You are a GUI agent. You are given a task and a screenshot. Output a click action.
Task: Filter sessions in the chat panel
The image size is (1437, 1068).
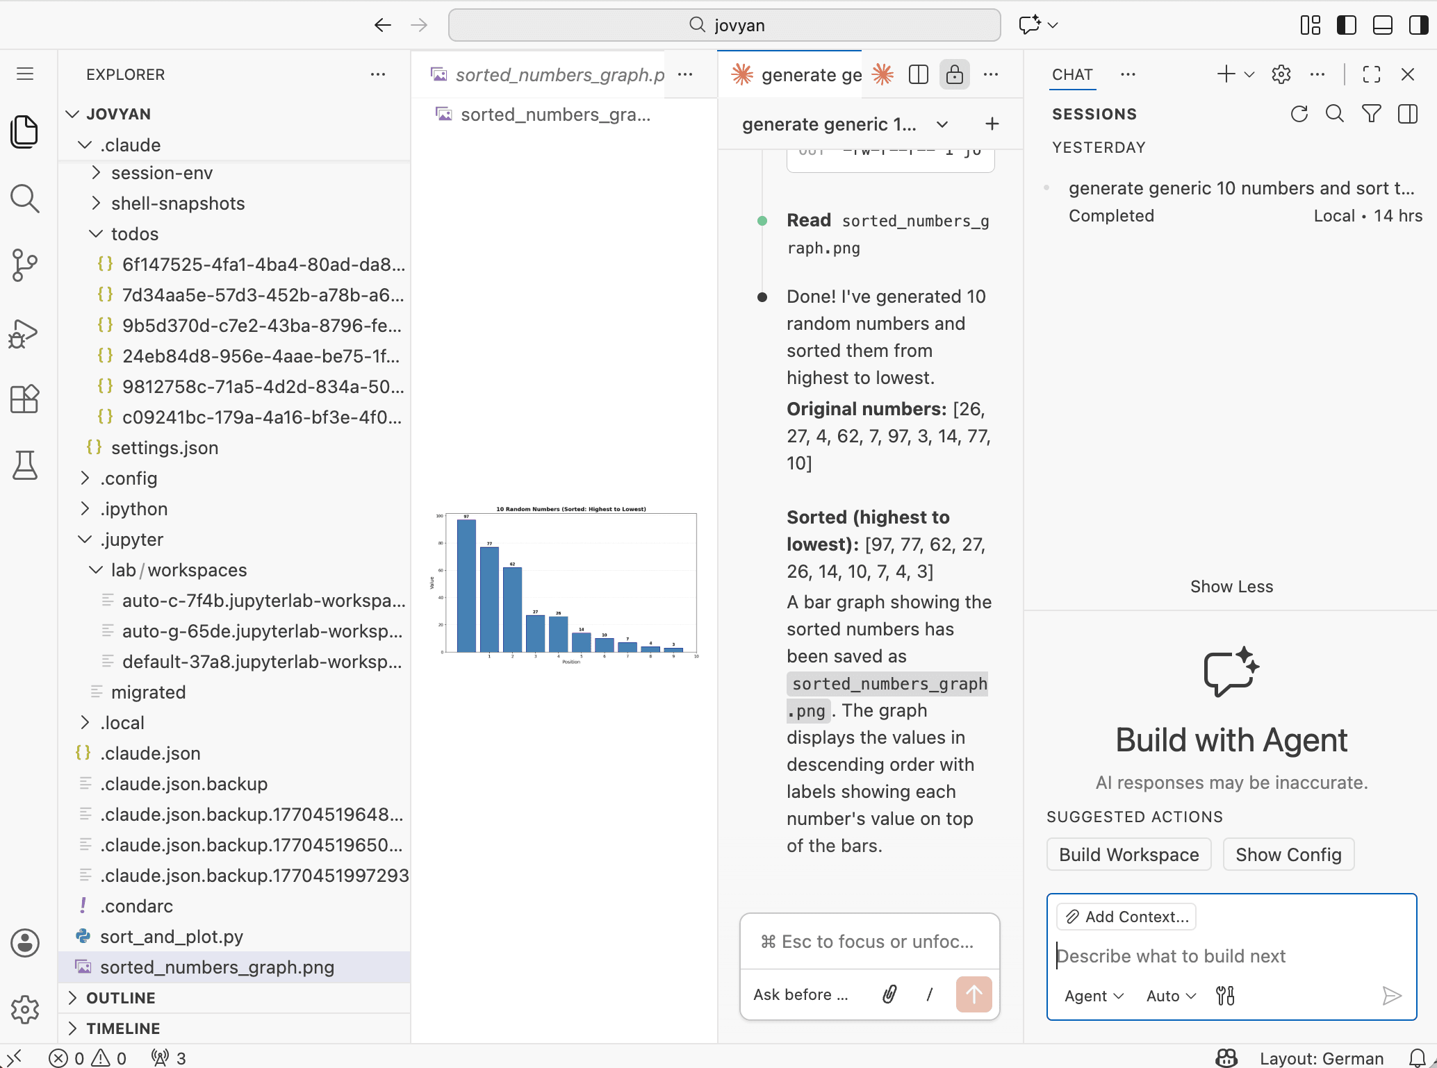click(1371, 114)
